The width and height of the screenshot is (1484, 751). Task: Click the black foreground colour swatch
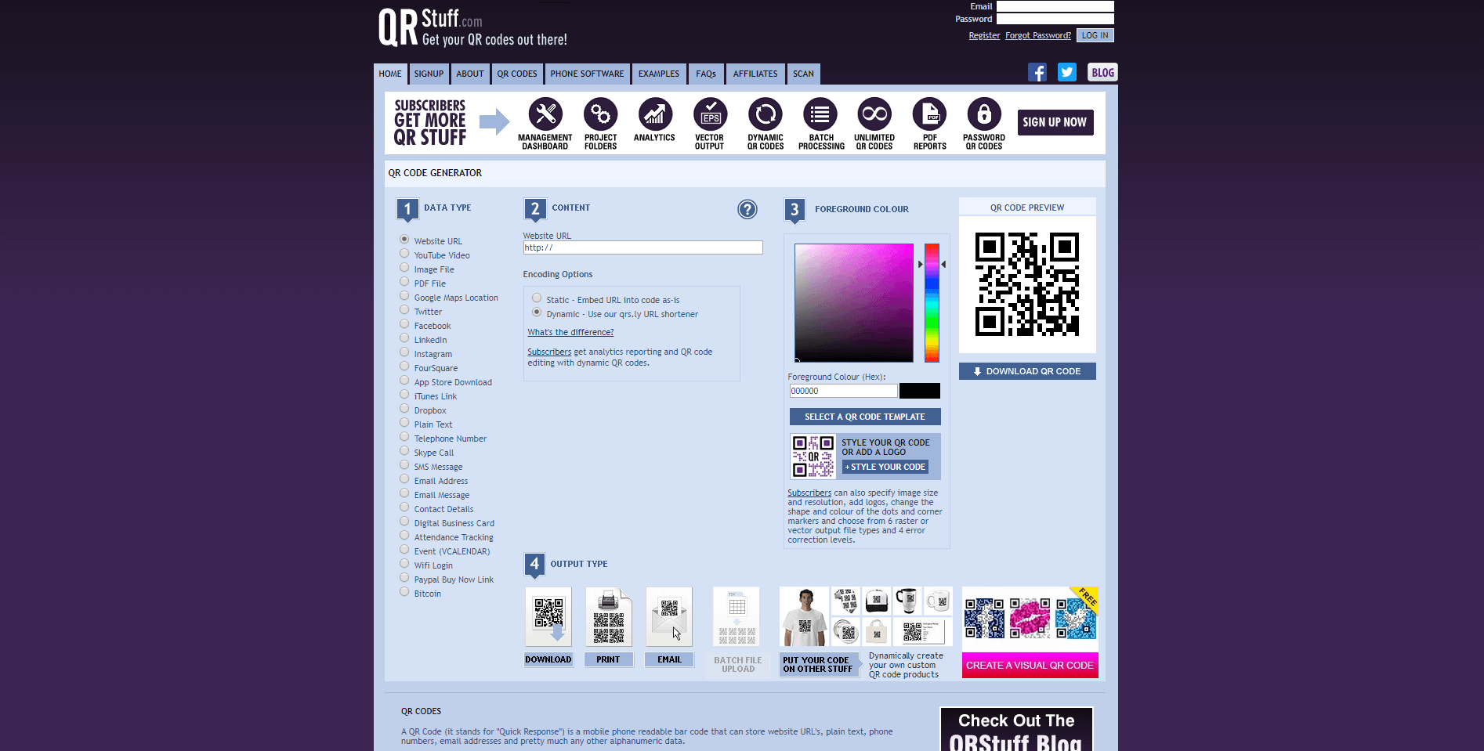(920, 391)
